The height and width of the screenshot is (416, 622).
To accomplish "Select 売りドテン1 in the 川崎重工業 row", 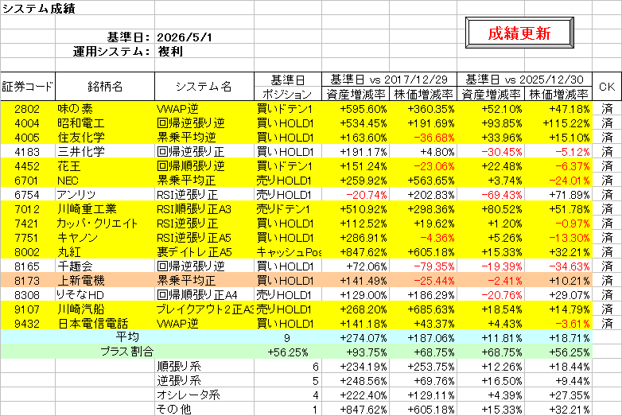I will tap(284, 209).
